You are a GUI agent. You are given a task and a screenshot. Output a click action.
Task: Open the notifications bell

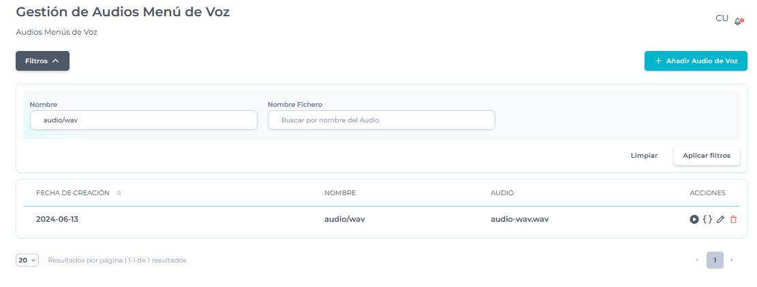pyautogui.click(x=738, y=21)
